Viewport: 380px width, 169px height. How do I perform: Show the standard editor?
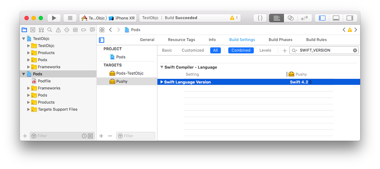pos(276,18)
